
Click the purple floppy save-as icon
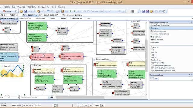click(147, 11)
